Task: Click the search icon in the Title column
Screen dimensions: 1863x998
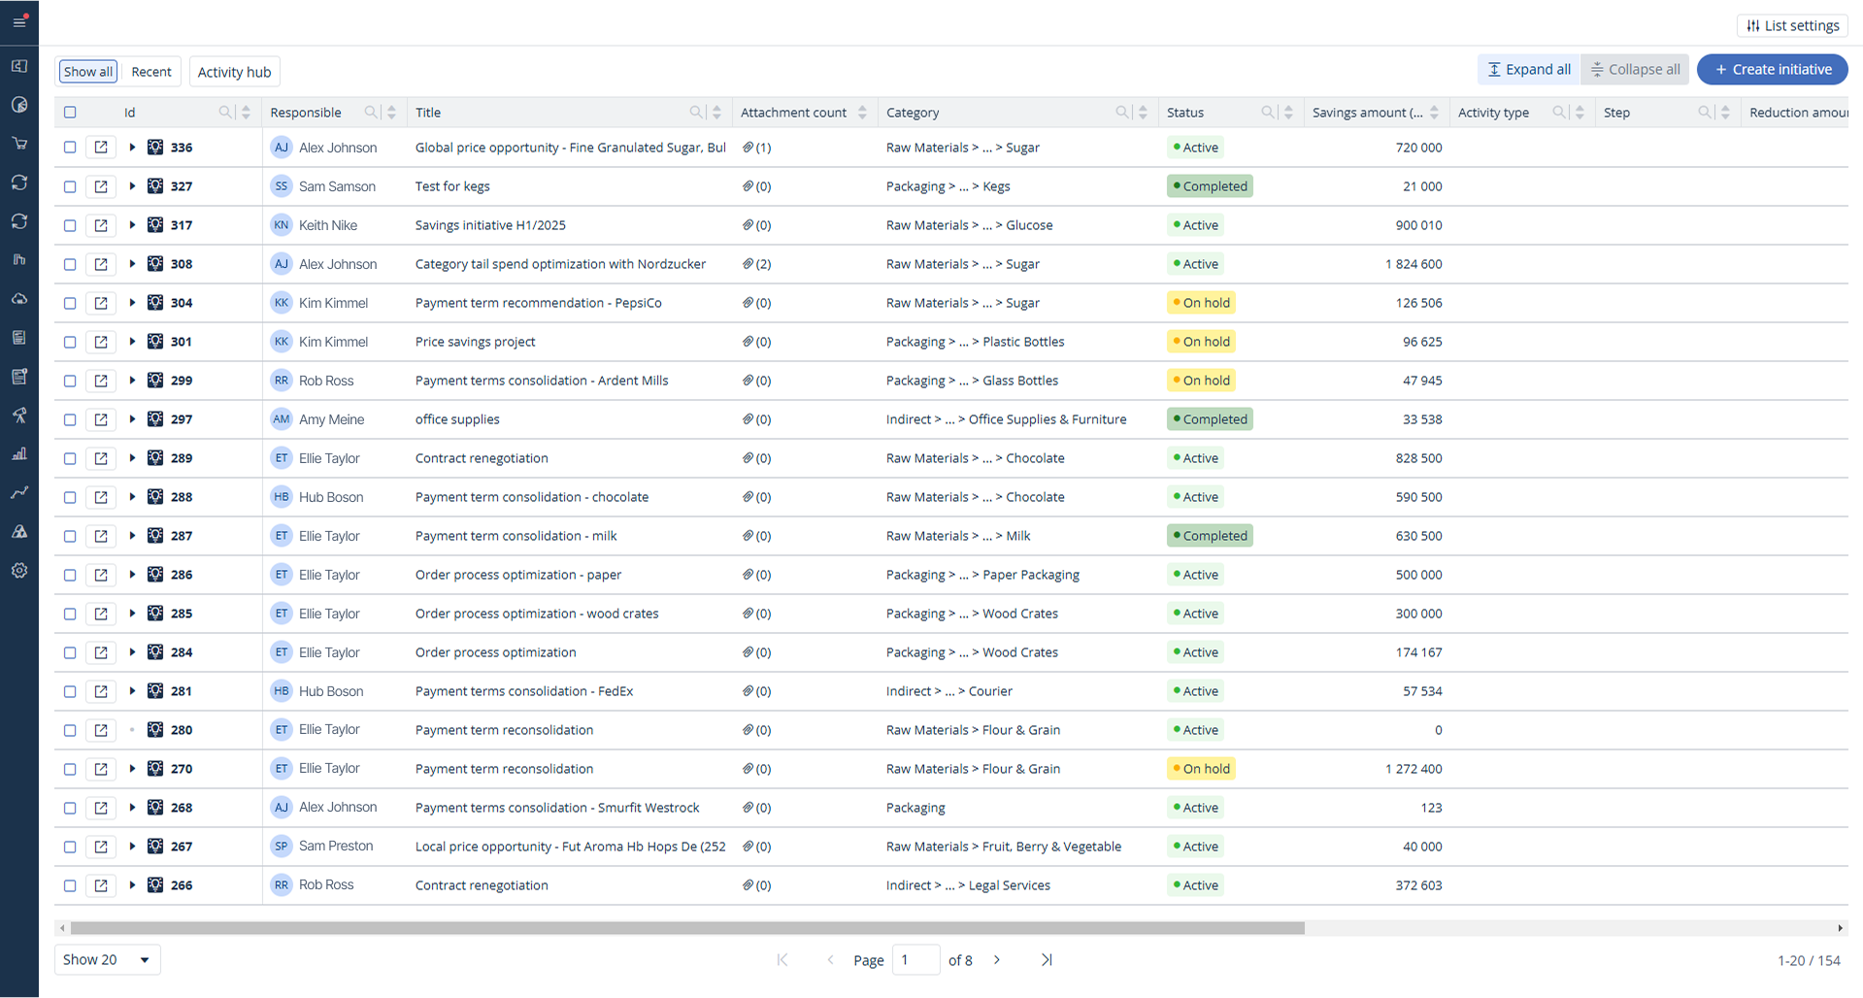Action: click(x=695, y=113)
